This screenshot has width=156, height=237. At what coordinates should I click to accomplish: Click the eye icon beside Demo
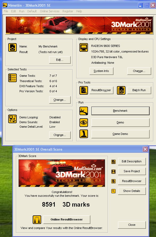point(84,122)
